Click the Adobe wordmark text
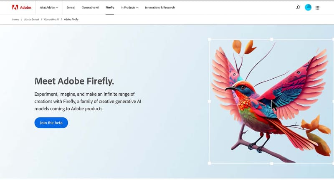 [25, 7]
